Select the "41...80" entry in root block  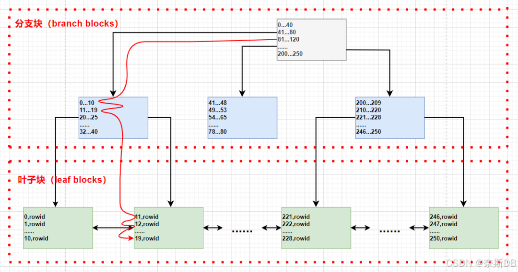click(287, 33)
